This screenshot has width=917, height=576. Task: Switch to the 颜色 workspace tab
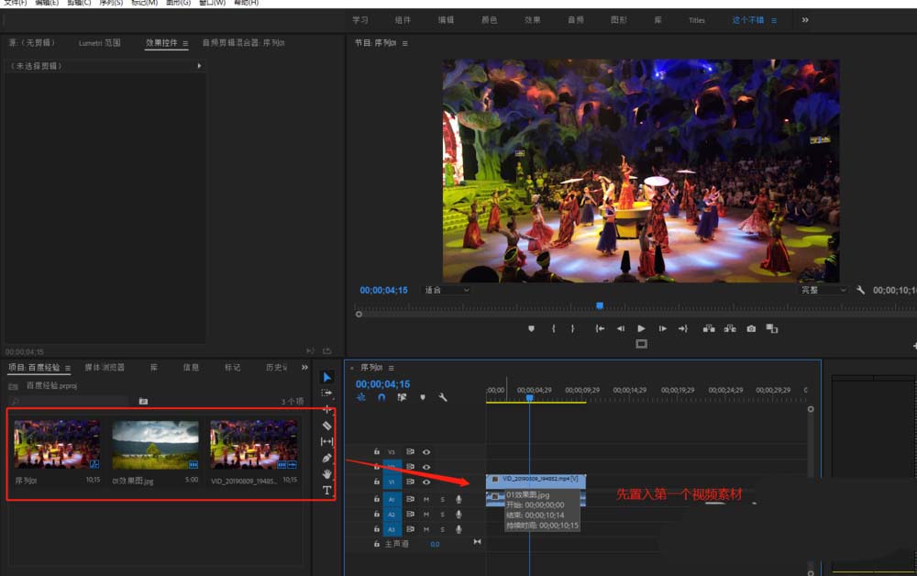[489, 19]
